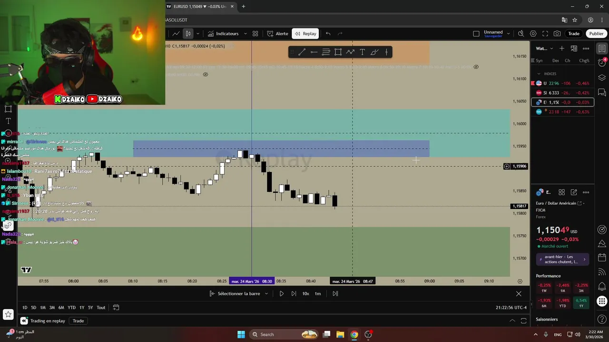Open the calendar go-to-date icon
609x342 pixels.
116,307
